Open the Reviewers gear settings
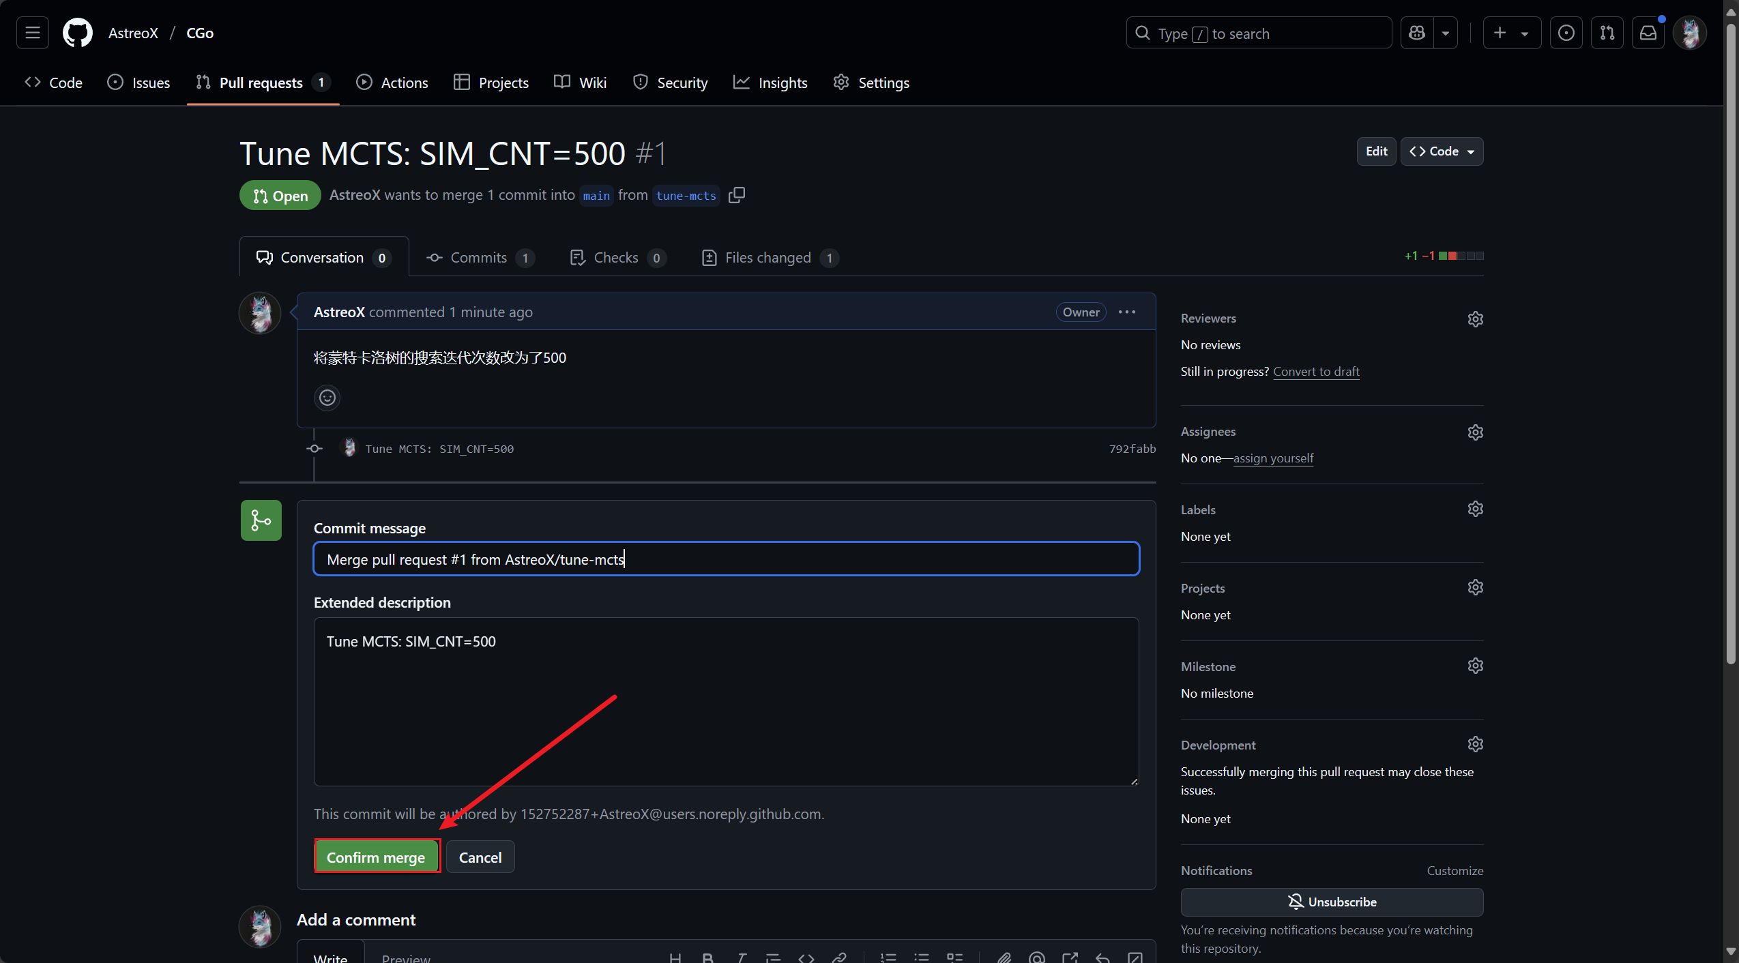This screenshot has width=1739, height=963. (x=1475, y=318)
